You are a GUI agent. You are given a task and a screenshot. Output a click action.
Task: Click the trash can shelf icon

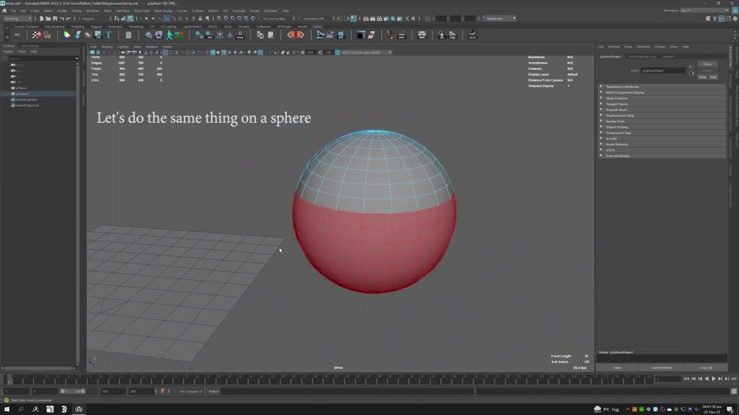click(128, 35)
